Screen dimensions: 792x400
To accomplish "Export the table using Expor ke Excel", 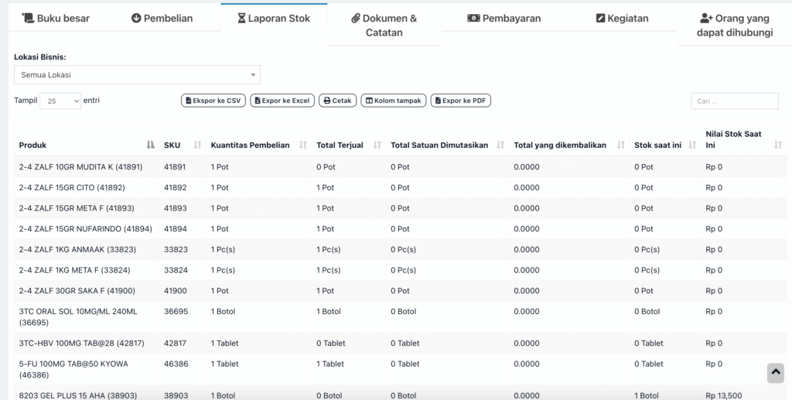I will pos(281,101).
